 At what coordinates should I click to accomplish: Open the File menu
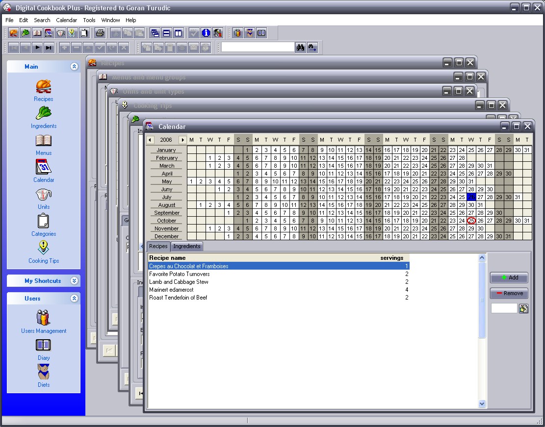pos(9,20)
